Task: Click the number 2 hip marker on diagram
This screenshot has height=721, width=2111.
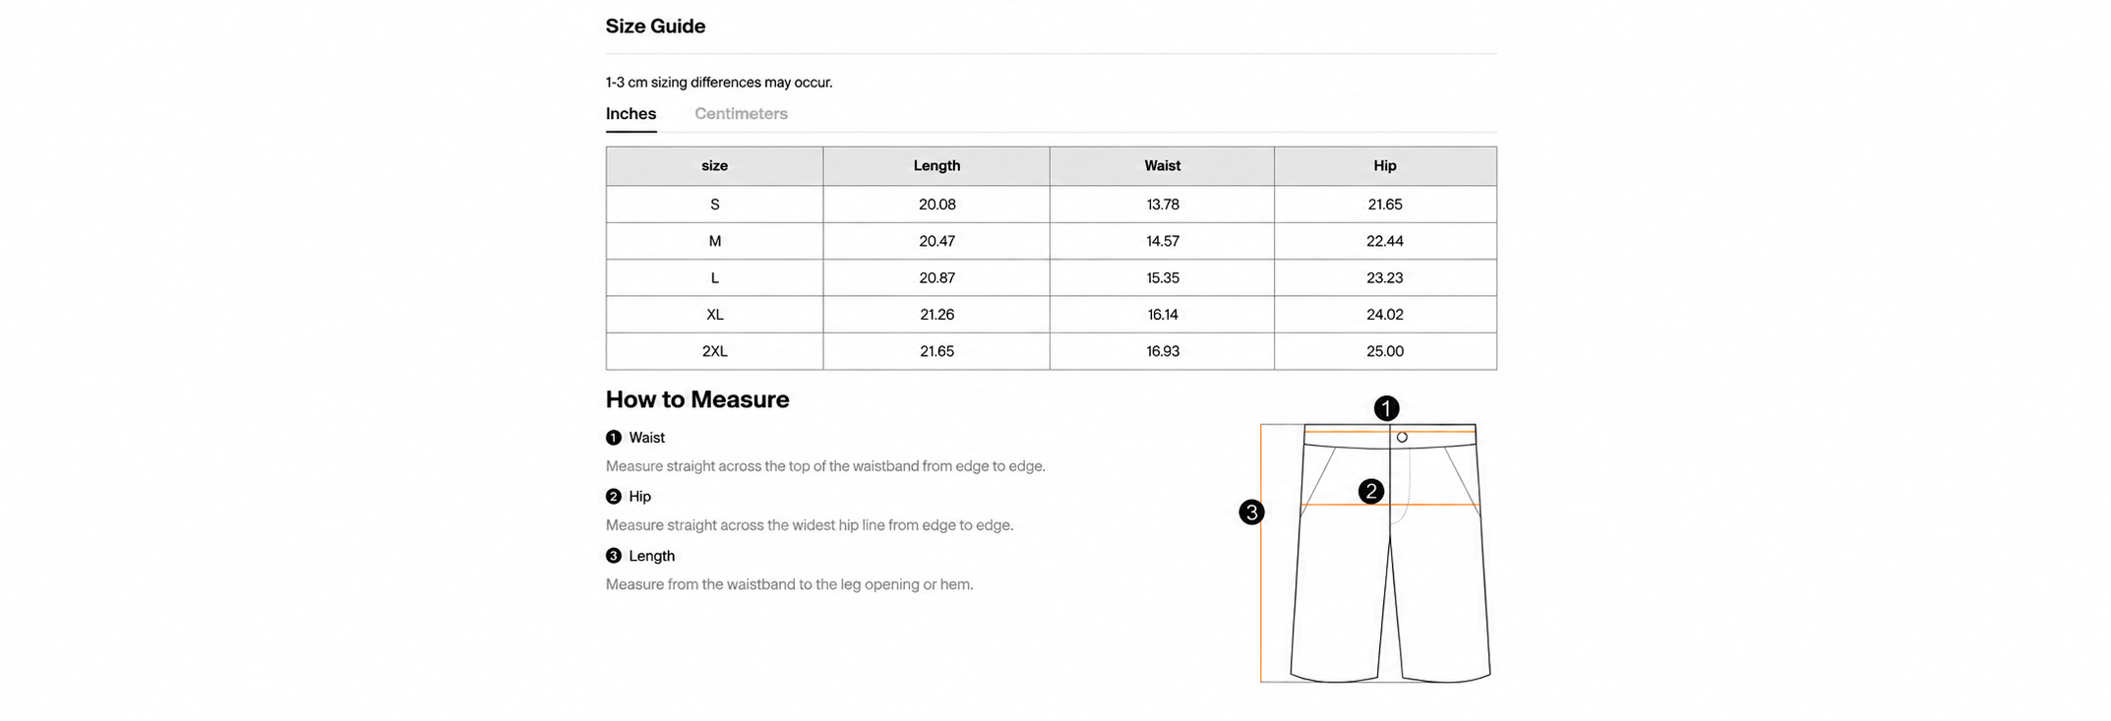Action: 1370,492
